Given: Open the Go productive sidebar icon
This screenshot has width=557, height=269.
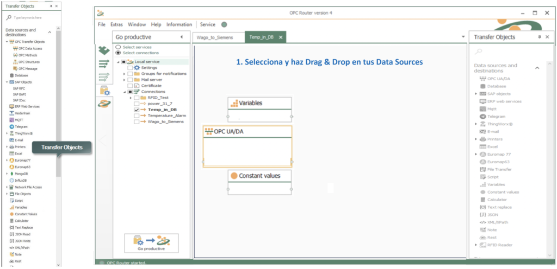Looking at the screenshot, I should (x=105, y=91).
